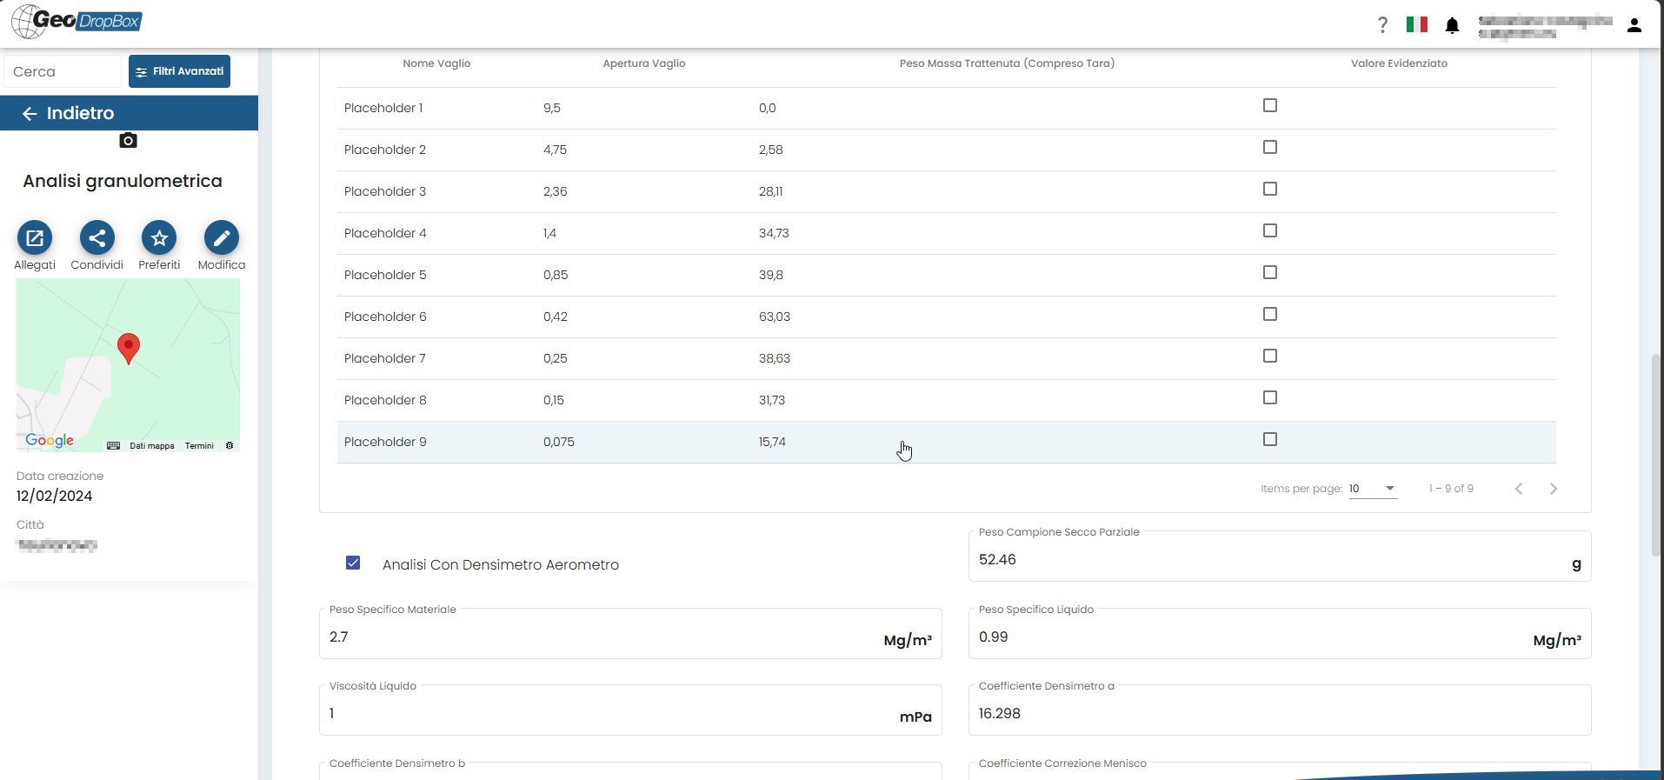Check Valore Evidenziato for Placeholder 8
This screenshot has height=780, width=1664.
1270,397
